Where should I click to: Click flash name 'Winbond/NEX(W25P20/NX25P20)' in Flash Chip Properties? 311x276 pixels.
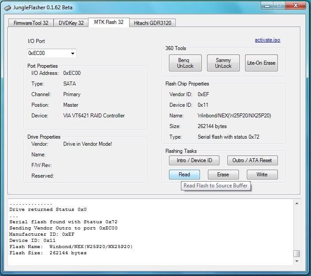234,116
